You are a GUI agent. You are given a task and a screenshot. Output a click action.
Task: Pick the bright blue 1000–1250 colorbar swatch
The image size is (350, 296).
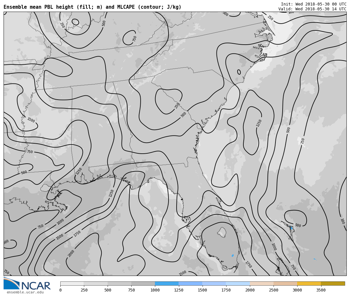click(x=167, y=283)
